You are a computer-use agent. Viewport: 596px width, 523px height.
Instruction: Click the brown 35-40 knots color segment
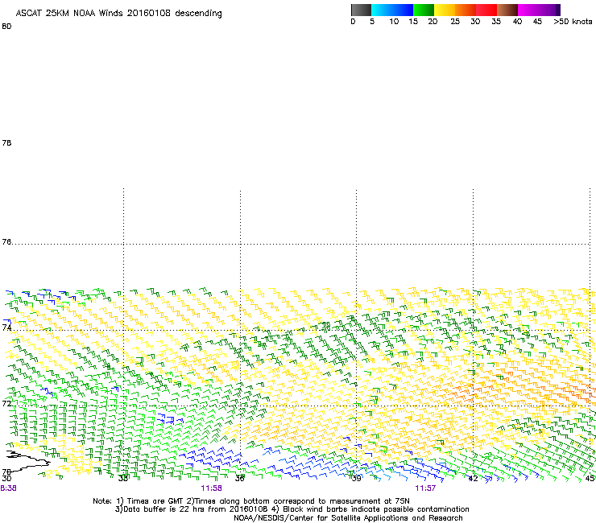point(507,10)
